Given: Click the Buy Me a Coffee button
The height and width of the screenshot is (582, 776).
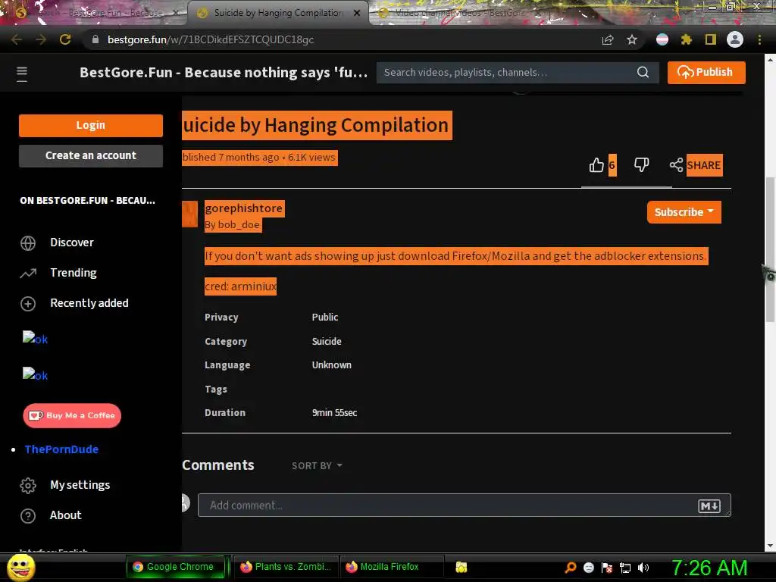Looking at the screenshot, I should click(72, 416).
